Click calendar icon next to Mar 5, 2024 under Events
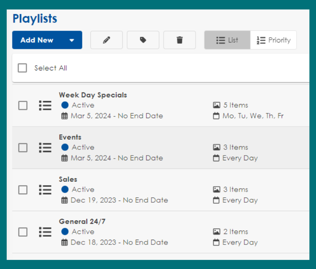 click(x=65, y=158)
